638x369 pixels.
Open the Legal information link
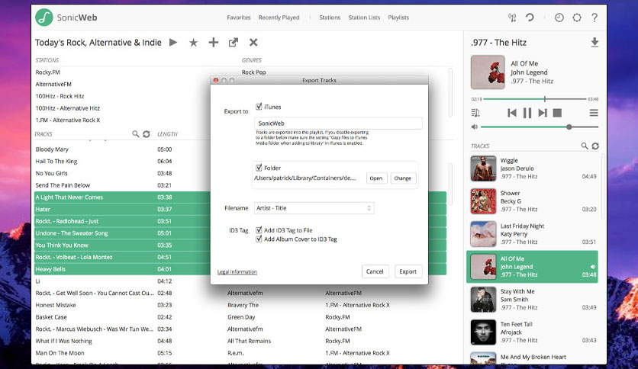237,272
